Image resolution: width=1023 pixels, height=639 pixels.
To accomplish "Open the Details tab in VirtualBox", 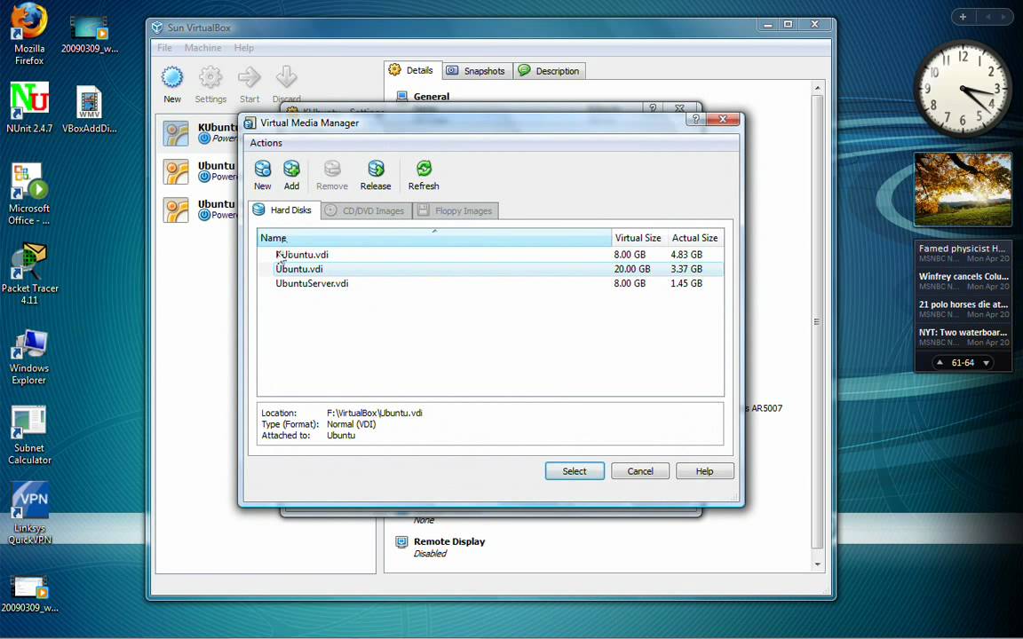I will click(x=412, y=70).
